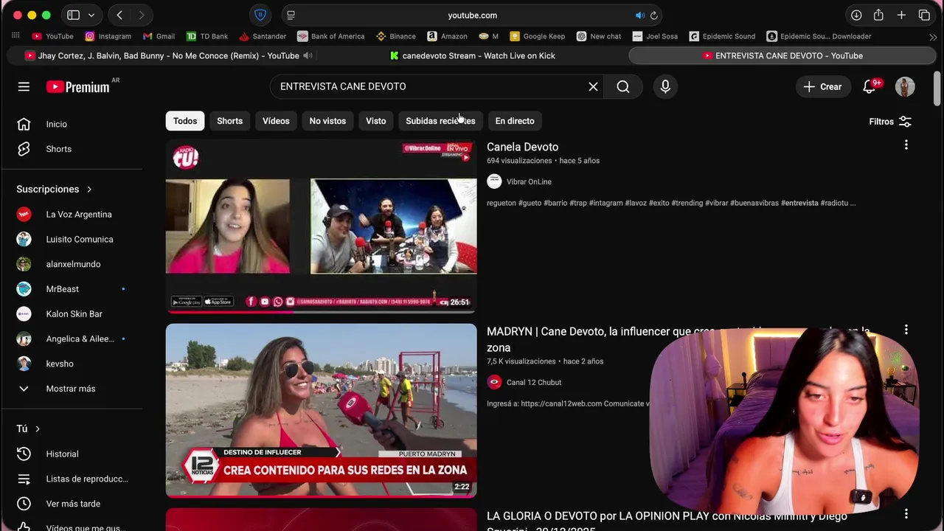Go back in Safari history
This screenshot has width=944, height=531.
click(119, 15)
